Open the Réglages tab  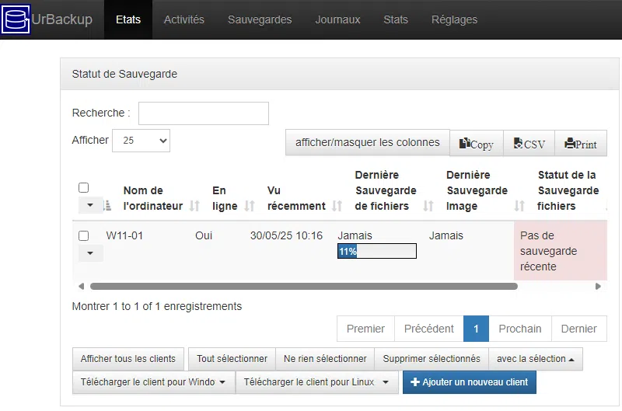[455, 19]
